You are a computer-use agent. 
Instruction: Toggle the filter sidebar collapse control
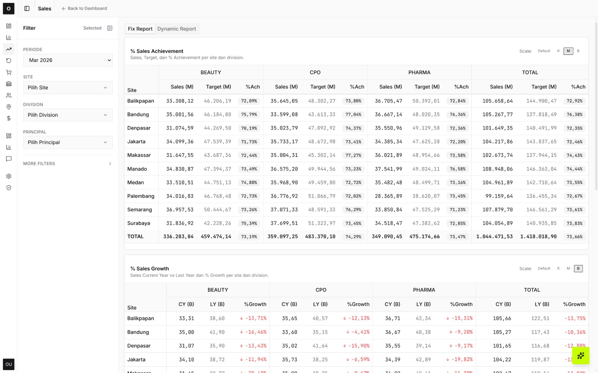coord(110,28)
